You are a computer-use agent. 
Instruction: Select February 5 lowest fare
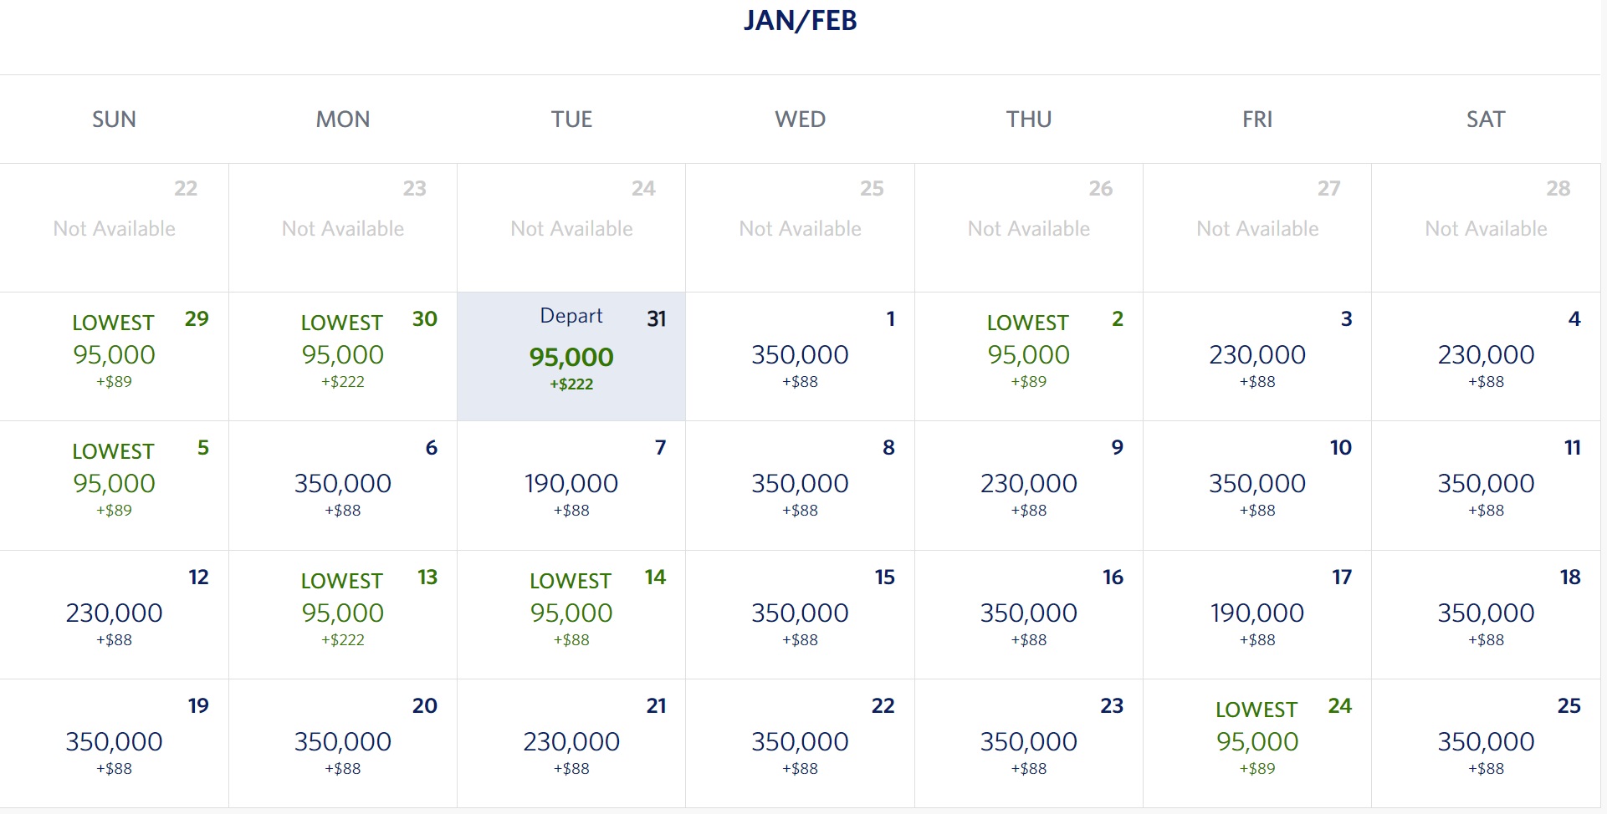pyautogui.click(x=114, y=486)
